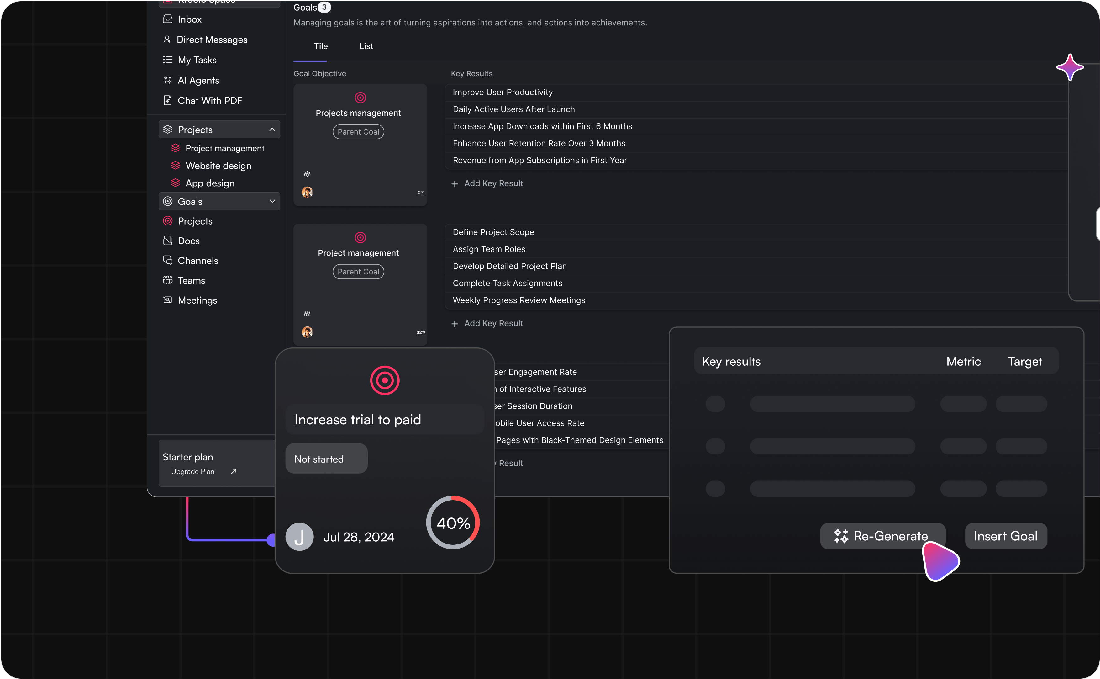
Task: Open AI Agents sparkle icon
Action: [167, 80]
